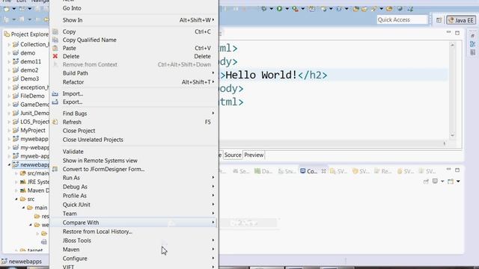
Task: Choose Close Unrelated Projects entry
Action: pyautogui.click(x=134, y=140)
